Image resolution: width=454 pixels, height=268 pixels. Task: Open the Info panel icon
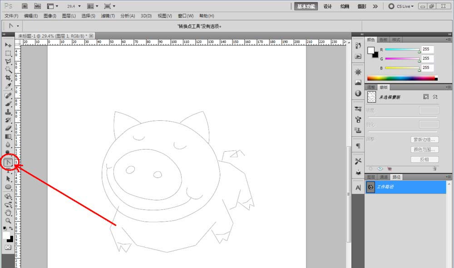point(358,93)
